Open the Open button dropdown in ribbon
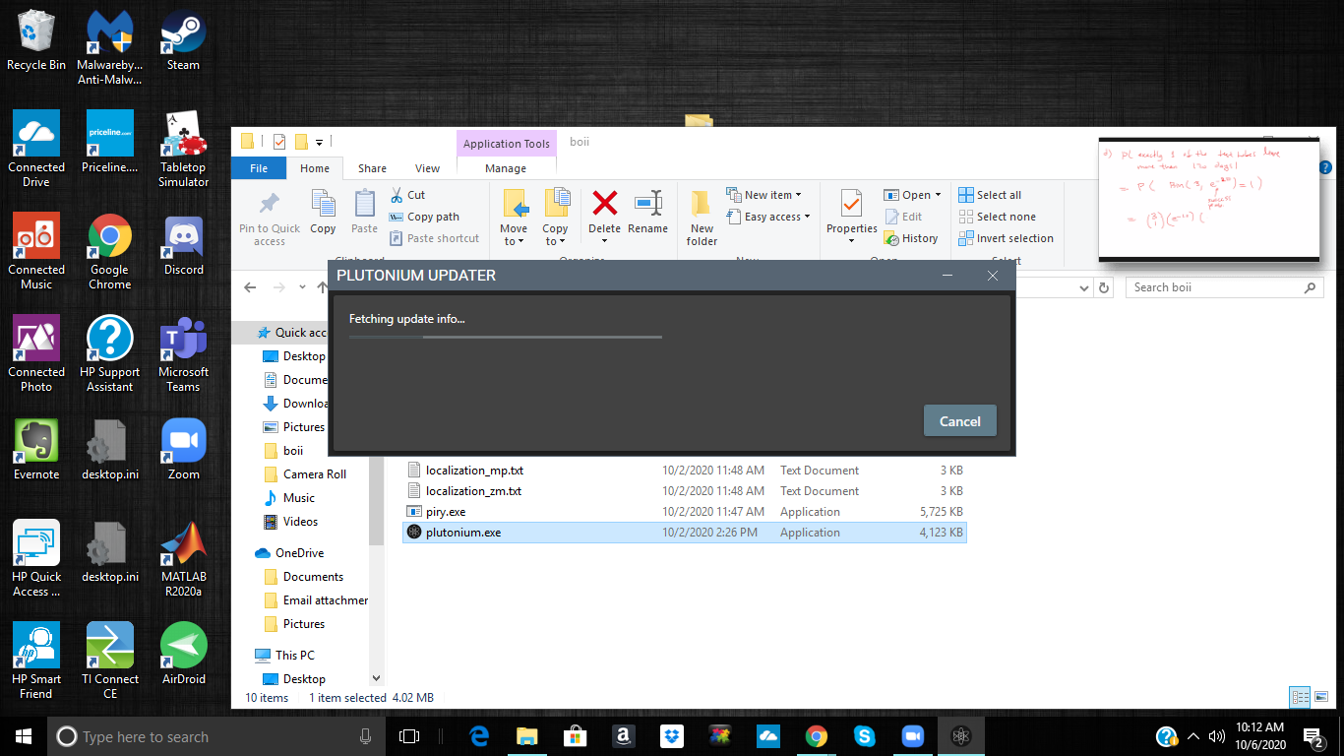Screen dimensions: 1344x756 937,195
